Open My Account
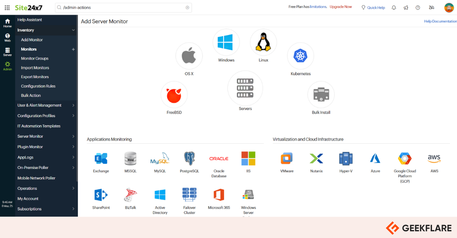 coord(28,199)
